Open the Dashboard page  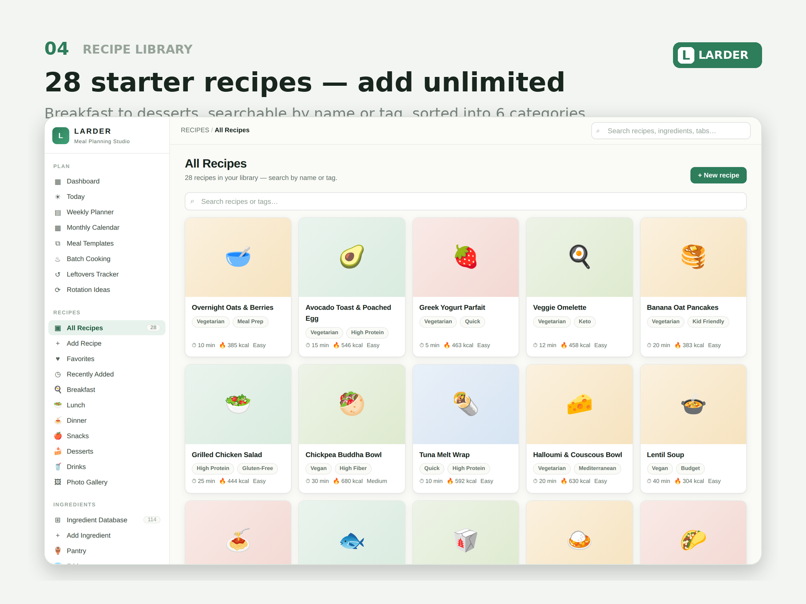[107, 182]
